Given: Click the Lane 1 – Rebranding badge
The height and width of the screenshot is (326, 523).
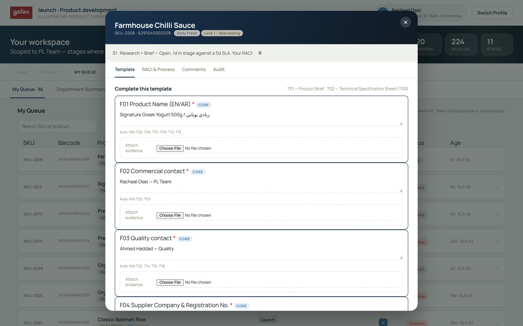Looking at the screenshot, I should [222, 33].
